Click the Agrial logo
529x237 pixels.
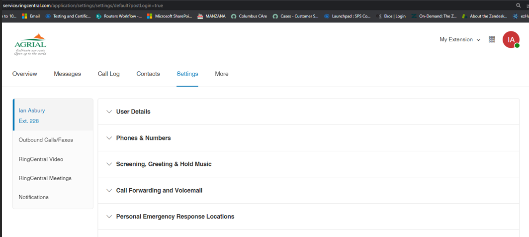[x=30, y=44]
